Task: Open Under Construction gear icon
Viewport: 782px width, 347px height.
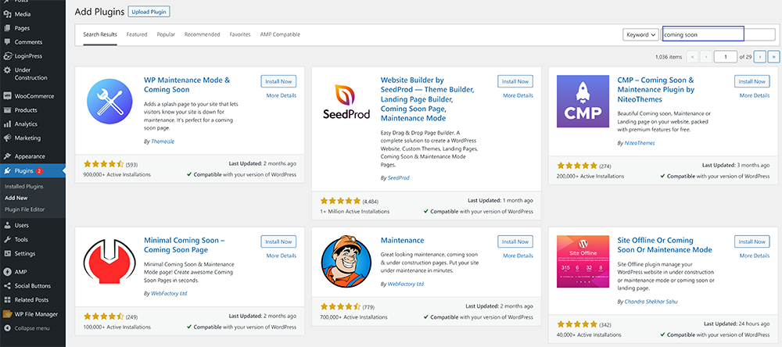Action: pyautogui.click(x=7, y=70)
